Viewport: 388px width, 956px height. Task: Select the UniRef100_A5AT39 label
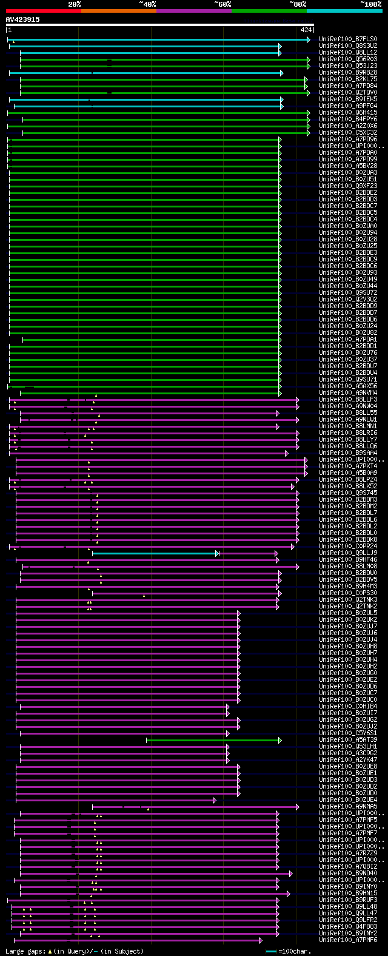(348, 740)
